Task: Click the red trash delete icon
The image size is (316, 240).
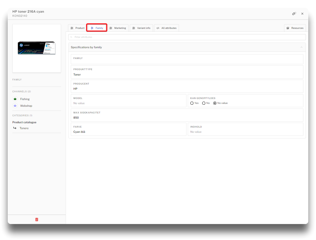Action: point(37,219)
